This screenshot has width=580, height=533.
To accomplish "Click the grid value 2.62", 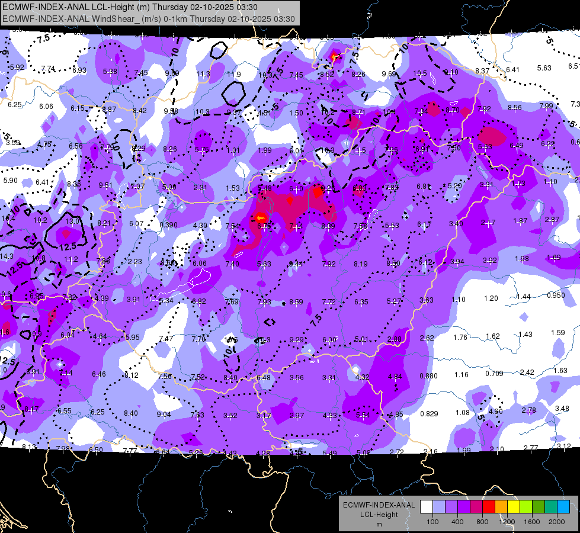I will pos(427,338).
